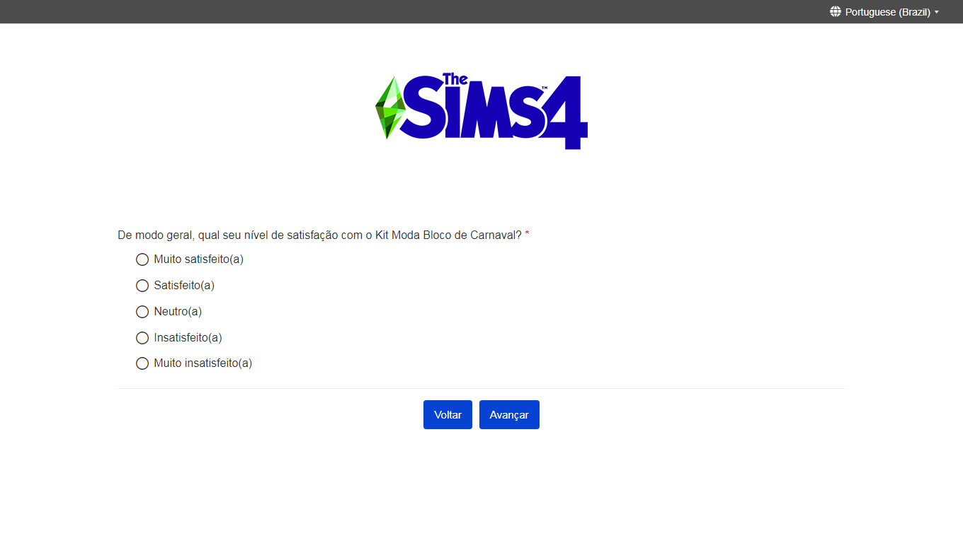The height and width of the screenshot is (543, 963).
Task: Click the Muito satisfeito(a) text label
Action: coord(198,259)
